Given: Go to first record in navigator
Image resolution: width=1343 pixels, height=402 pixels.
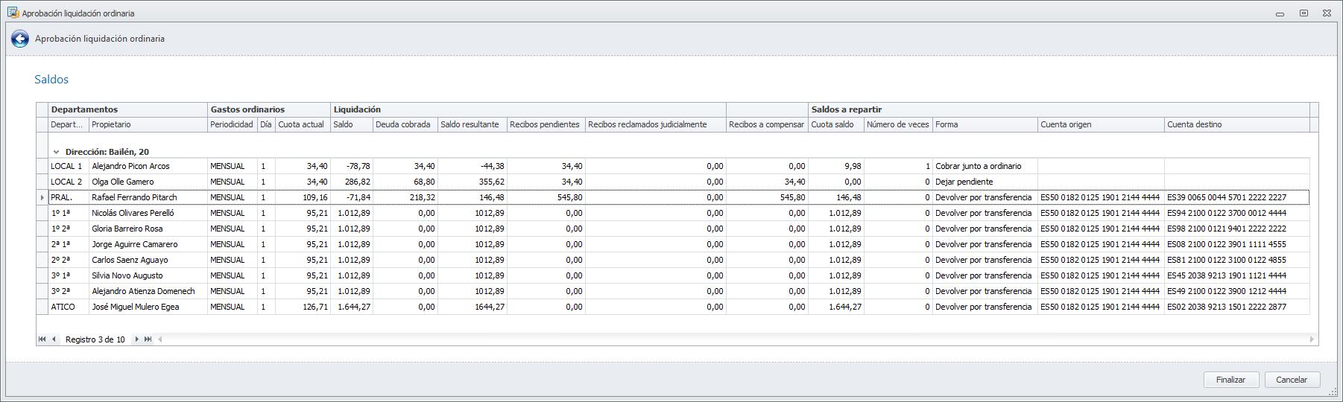Looking at the screenshot, I should click(42, 339).
